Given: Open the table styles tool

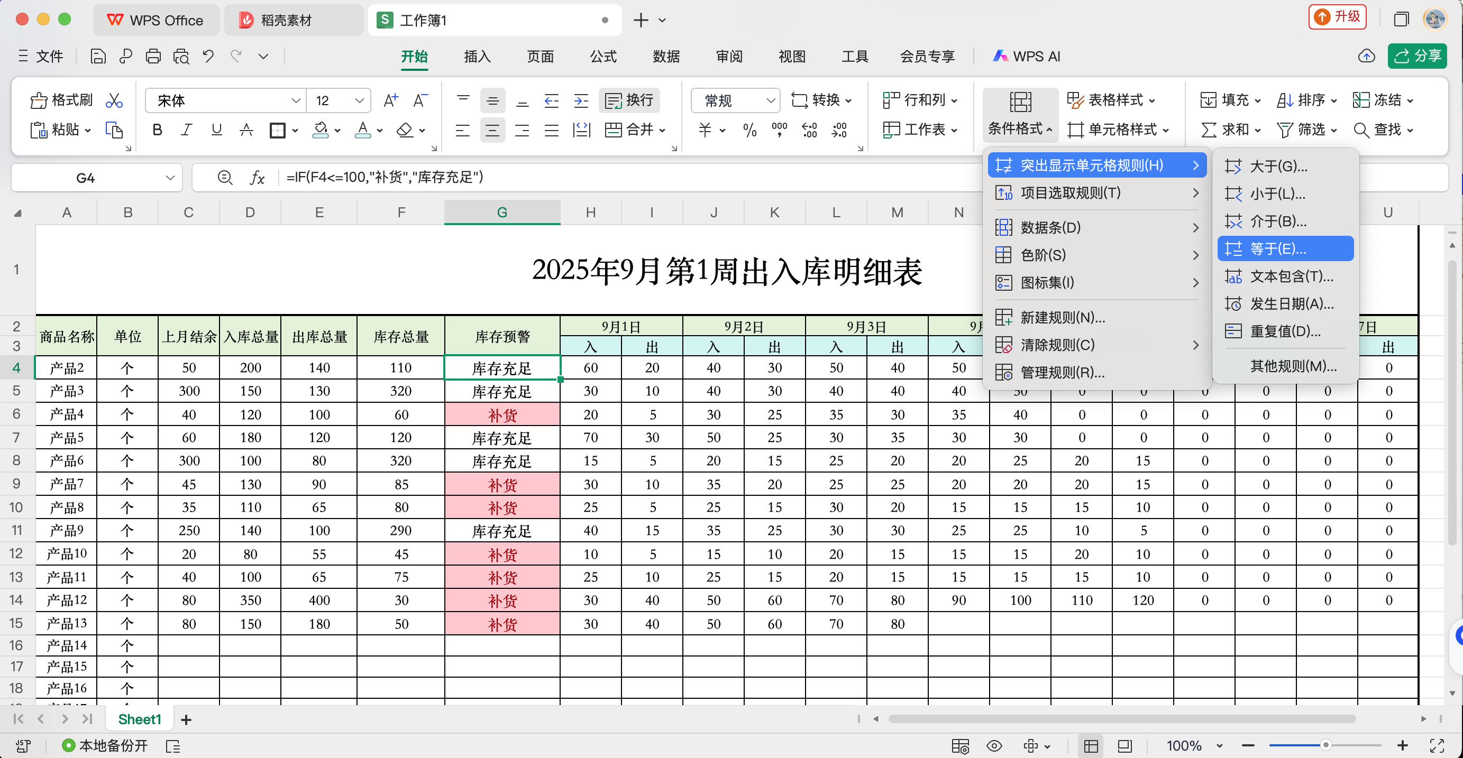Looking at the screenshot, I should pyautogui.click(x=1110, y=100).
